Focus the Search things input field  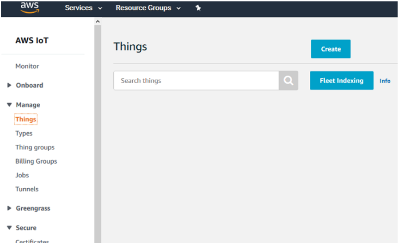click(196, 80)
